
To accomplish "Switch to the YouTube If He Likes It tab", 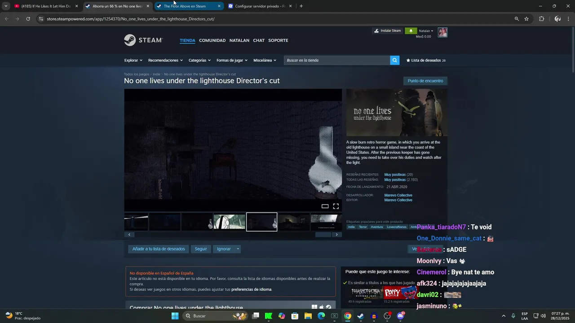I will [46, 6].
